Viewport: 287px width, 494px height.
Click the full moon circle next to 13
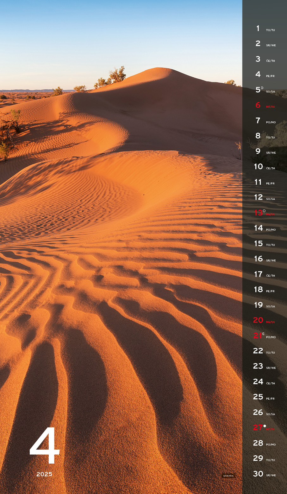[x=264, y=211]
